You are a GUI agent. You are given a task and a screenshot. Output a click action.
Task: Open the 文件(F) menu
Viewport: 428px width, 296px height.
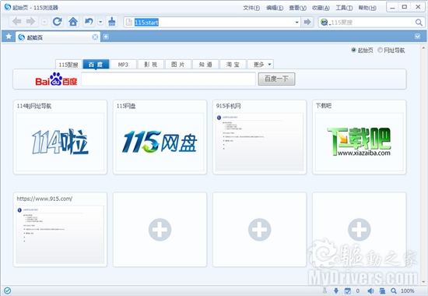click(x=251, y=8)
